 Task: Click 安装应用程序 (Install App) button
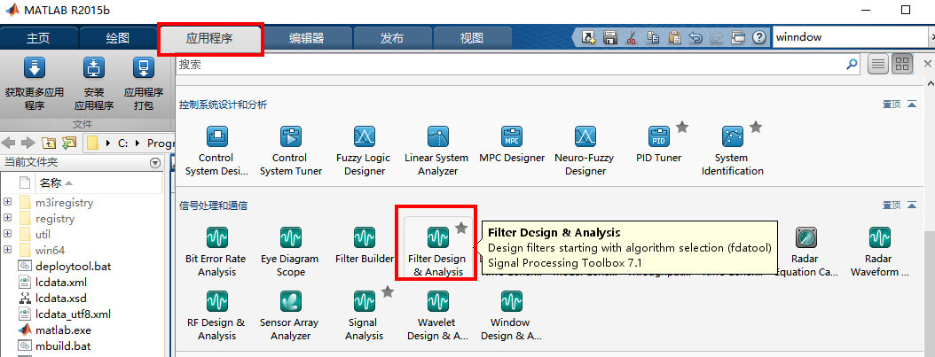coord(94,84)
